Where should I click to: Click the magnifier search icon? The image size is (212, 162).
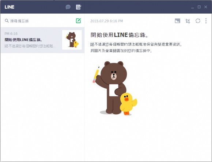pyautogui.click(x=7, y=21)
